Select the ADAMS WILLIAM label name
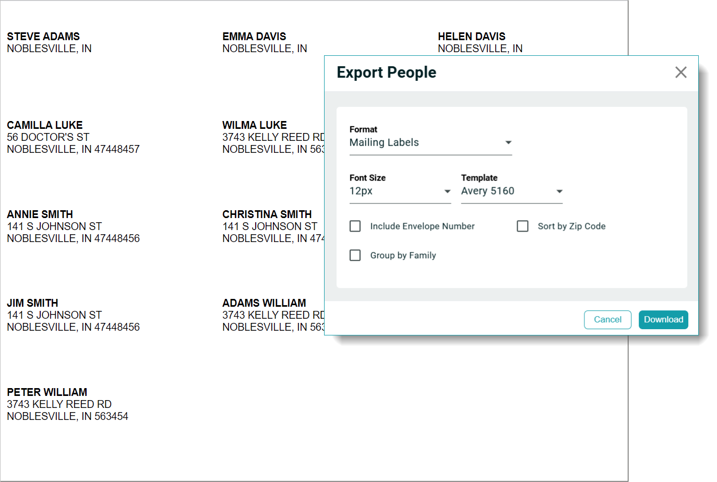 [x=264, y=303]
